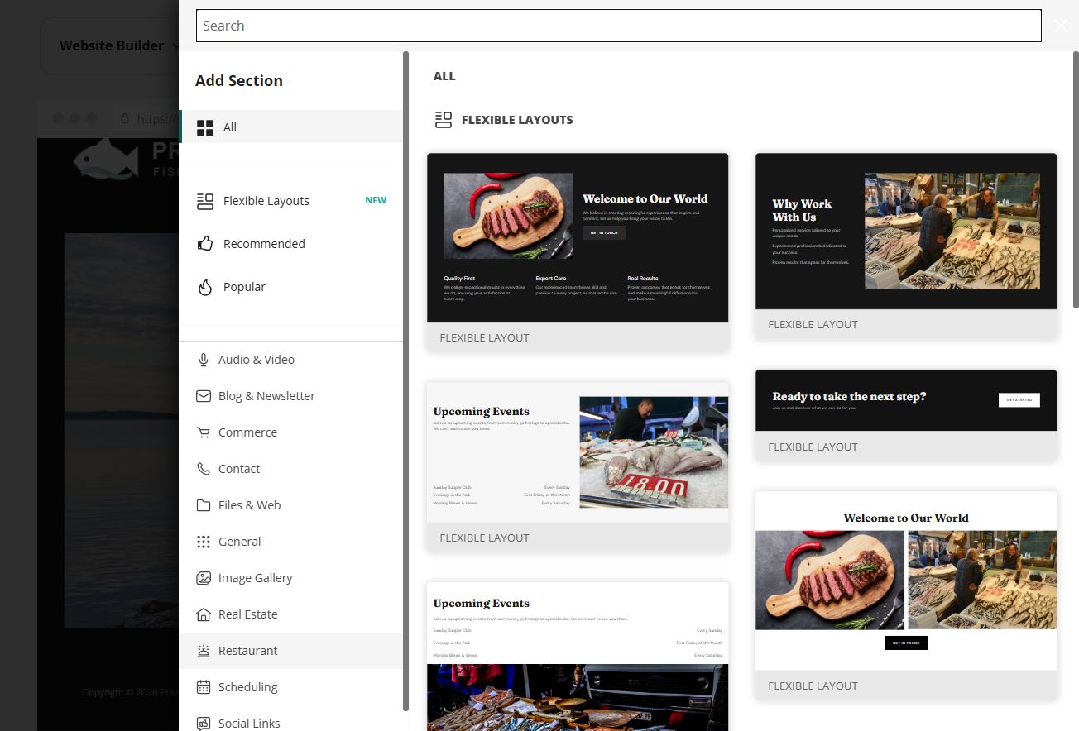Select the white Upcoming Events layout with bottom photo
The height and width of the screenshot is (731, 1079).
(x=578, y=657)
